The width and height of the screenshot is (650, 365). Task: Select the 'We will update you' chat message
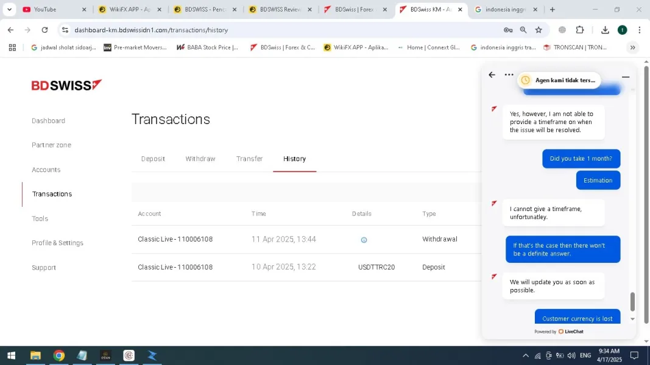click(x=553, y=287)
